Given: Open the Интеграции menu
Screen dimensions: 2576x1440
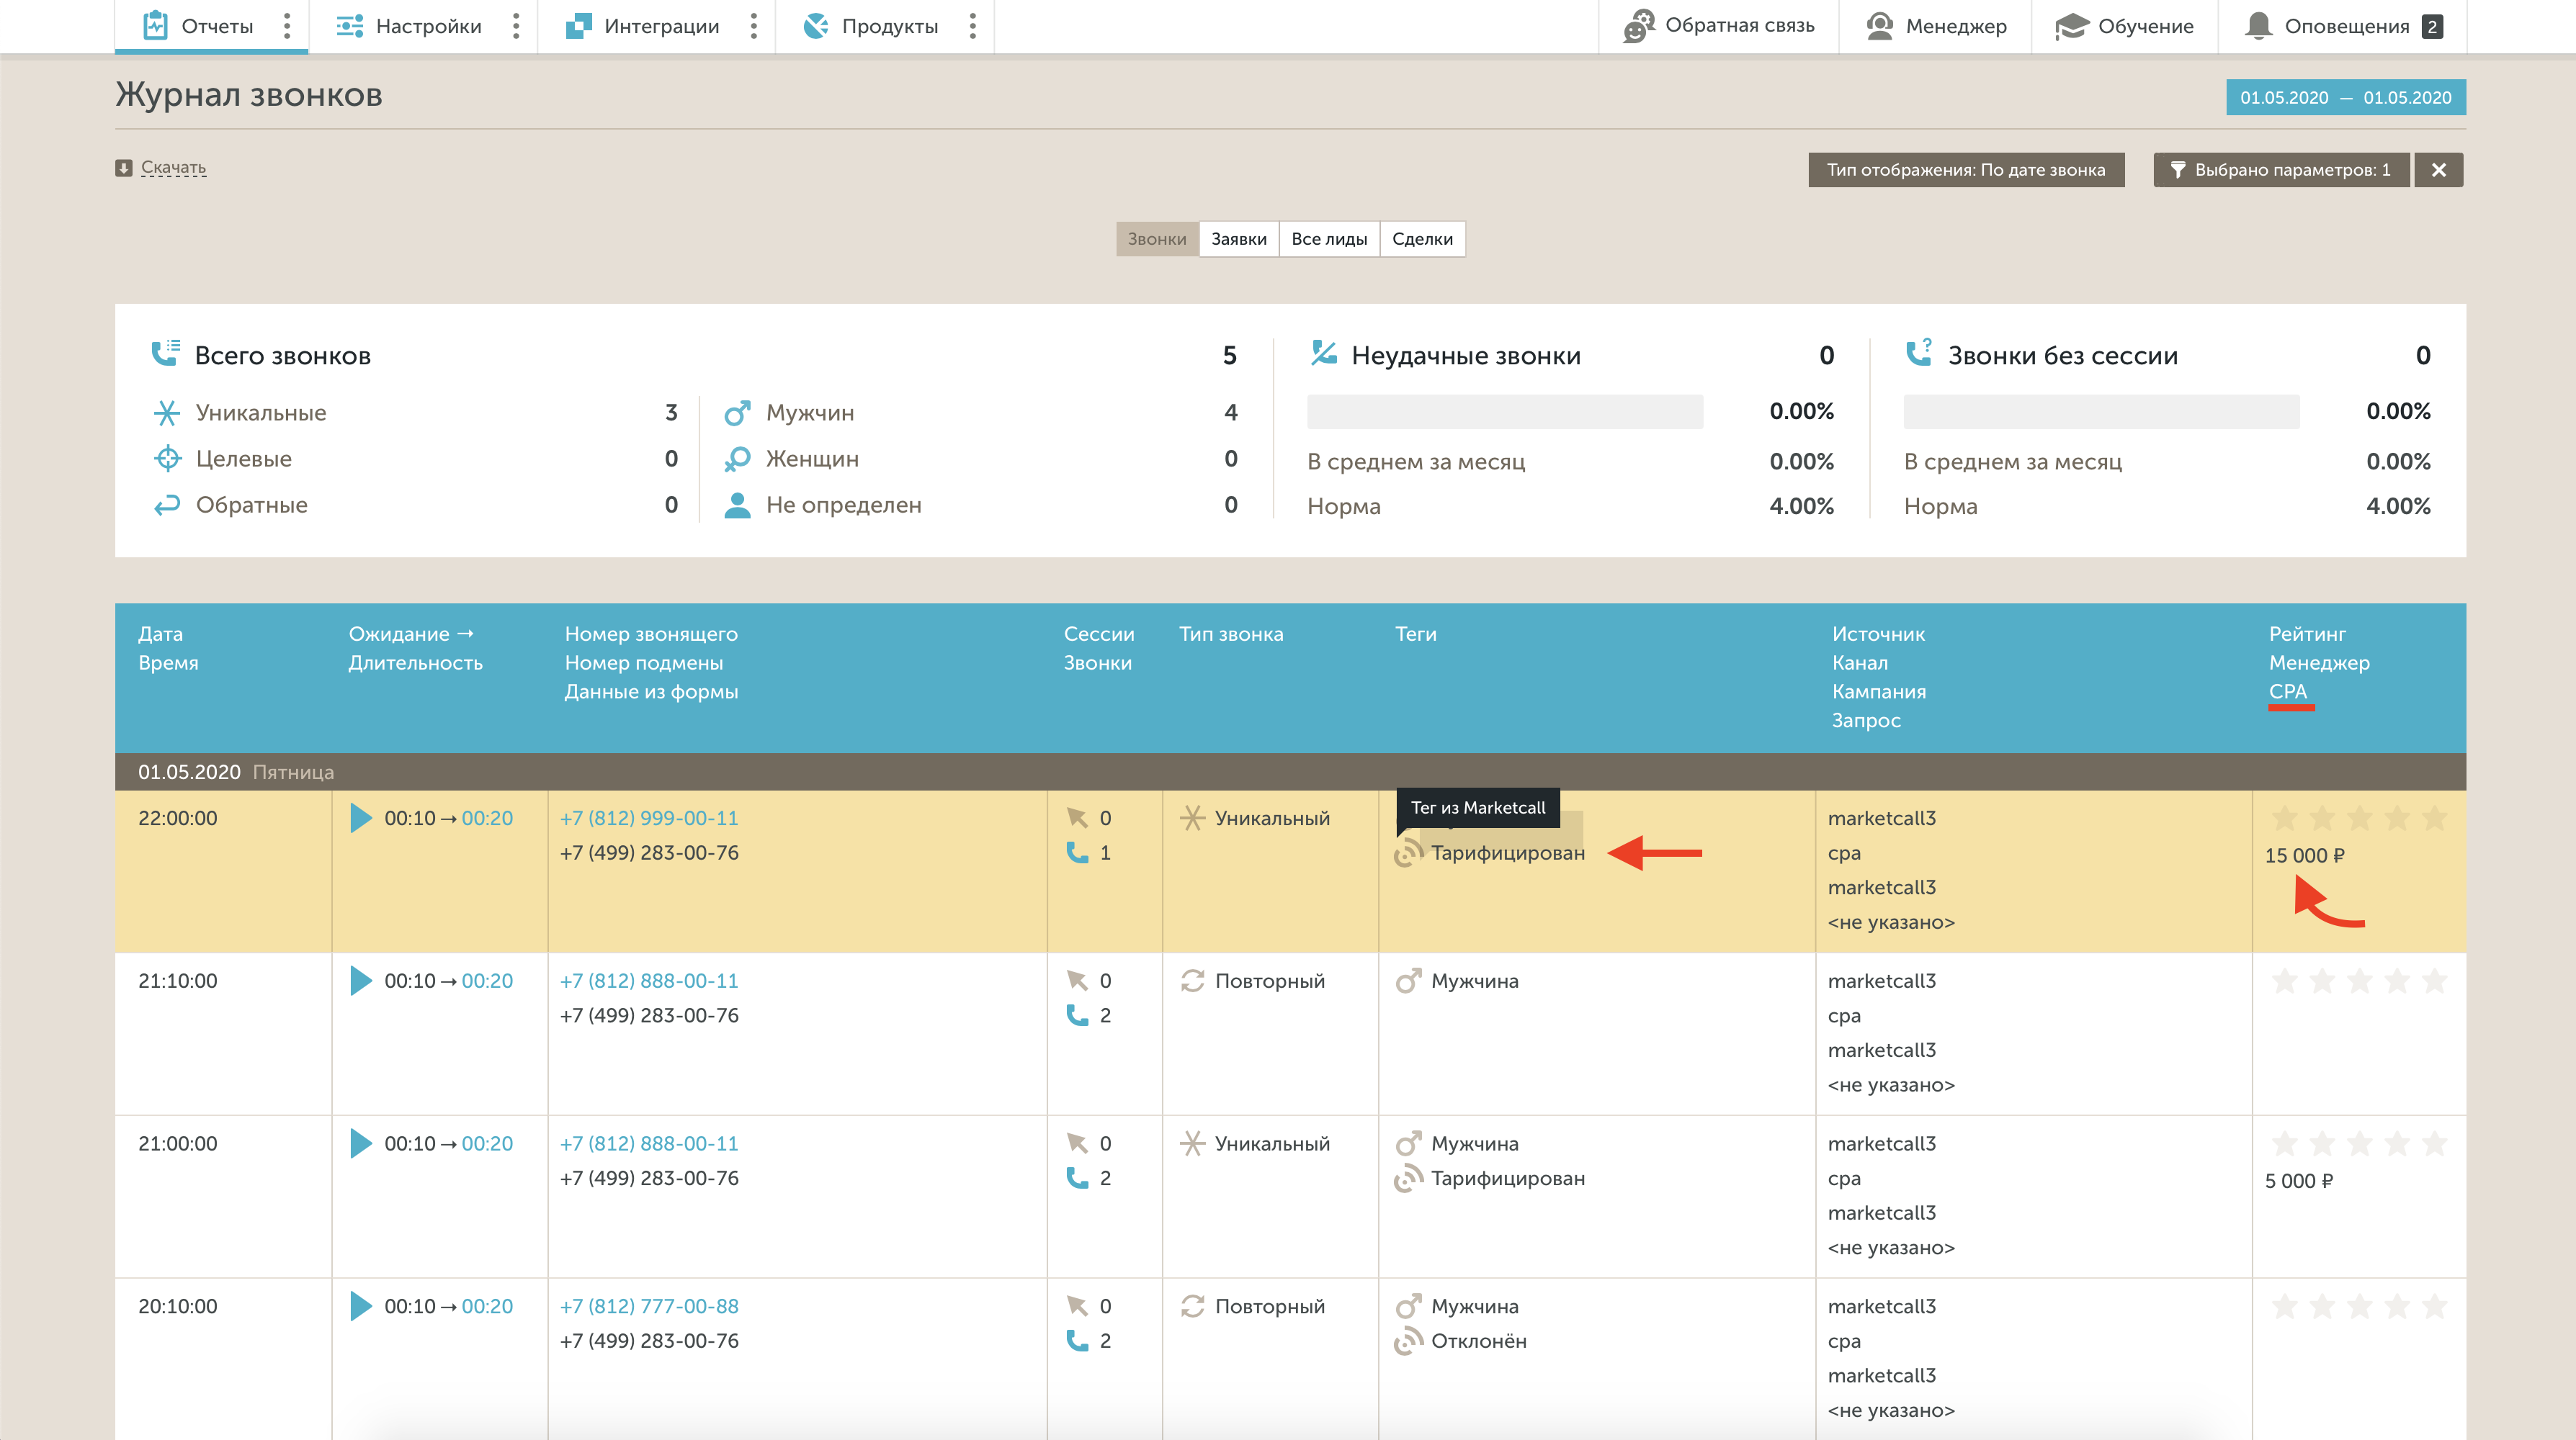Looking at the screenshot, I should [642, 26].
